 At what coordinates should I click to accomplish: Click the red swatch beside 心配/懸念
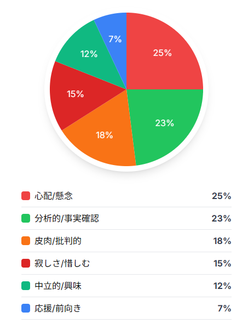pyautogui.click(x=26, y=196)
